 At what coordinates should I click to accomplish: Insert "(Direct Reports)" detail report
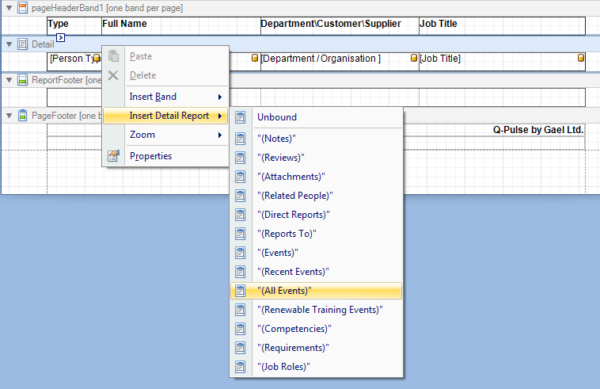[x=317, y=215]
